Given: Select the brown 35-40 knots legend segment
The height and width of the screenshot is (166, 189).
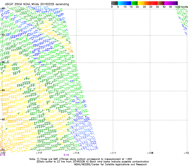Looking at the screenshot, I should [x=161, y=3].
